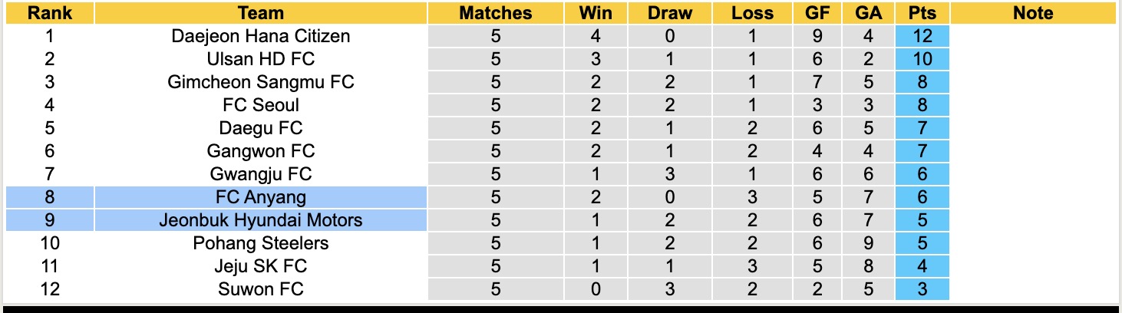Select the Win column header
1122x313 pixels.
click(596, 13)
